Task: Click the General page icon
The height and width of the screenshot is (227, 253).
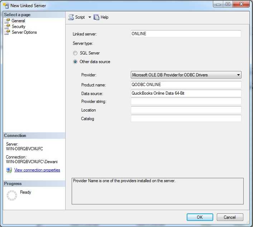Action: click(7, 21)
